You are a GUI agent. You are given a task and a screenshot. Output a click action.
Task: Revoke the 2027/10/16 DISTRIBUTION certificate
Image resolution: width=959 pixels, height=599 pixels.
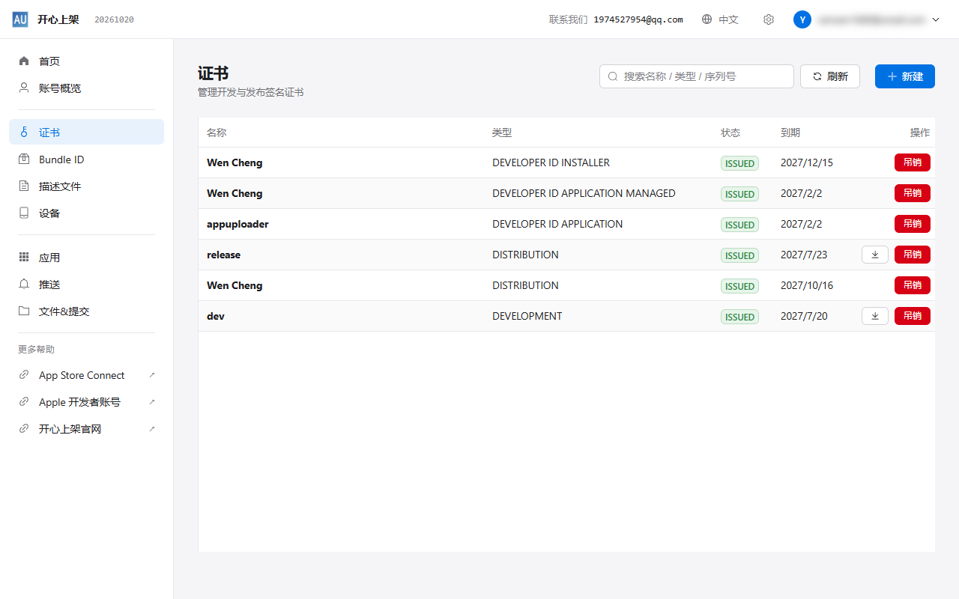coord(913,285)
